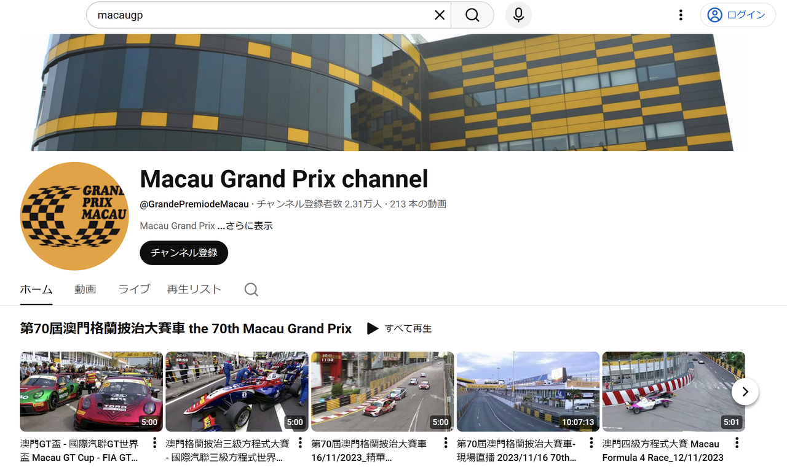Click the ログイン sign-in button
Viewport: 787px width, 467px height.
(737, 15)
